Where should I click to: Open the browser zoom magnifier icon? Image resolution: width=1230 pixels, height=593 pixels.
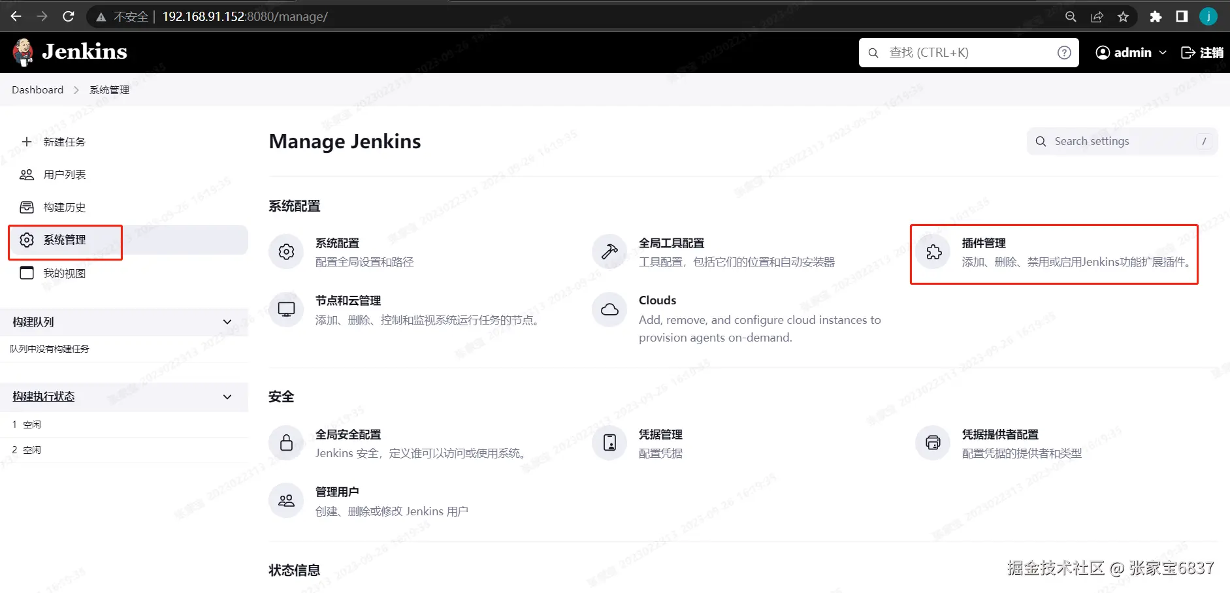click(1071, 17)
